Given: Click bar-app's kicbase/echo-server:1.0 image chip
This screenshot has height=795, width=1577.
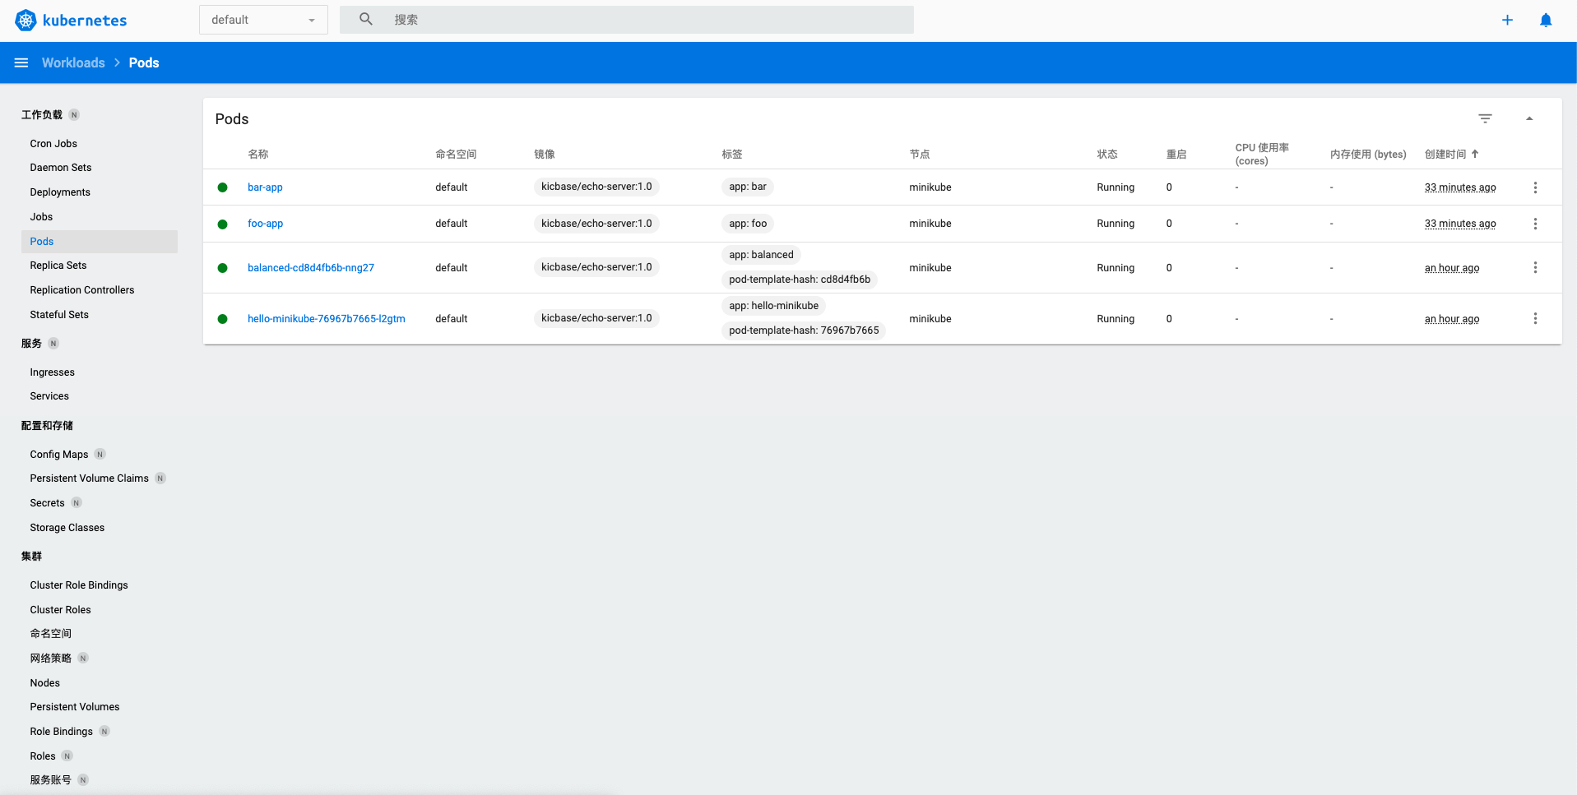Looking at the screenshot, I should click(596, 187).
